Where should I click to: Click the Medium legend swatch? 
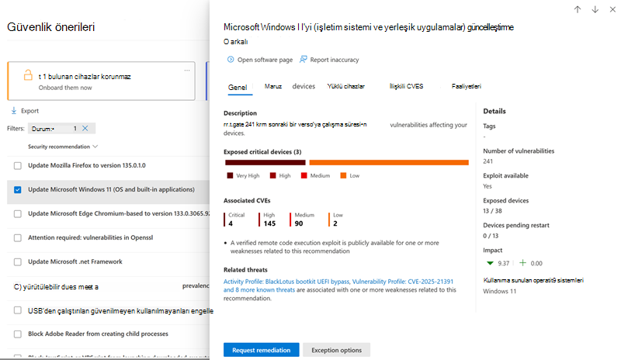coord(304,175)
